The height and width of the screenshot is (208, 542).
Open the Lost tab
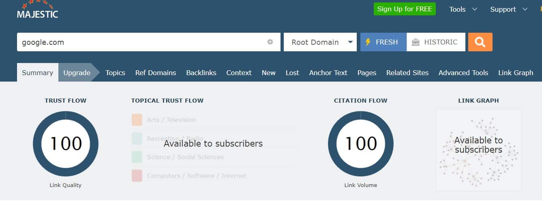pos(292,73)
